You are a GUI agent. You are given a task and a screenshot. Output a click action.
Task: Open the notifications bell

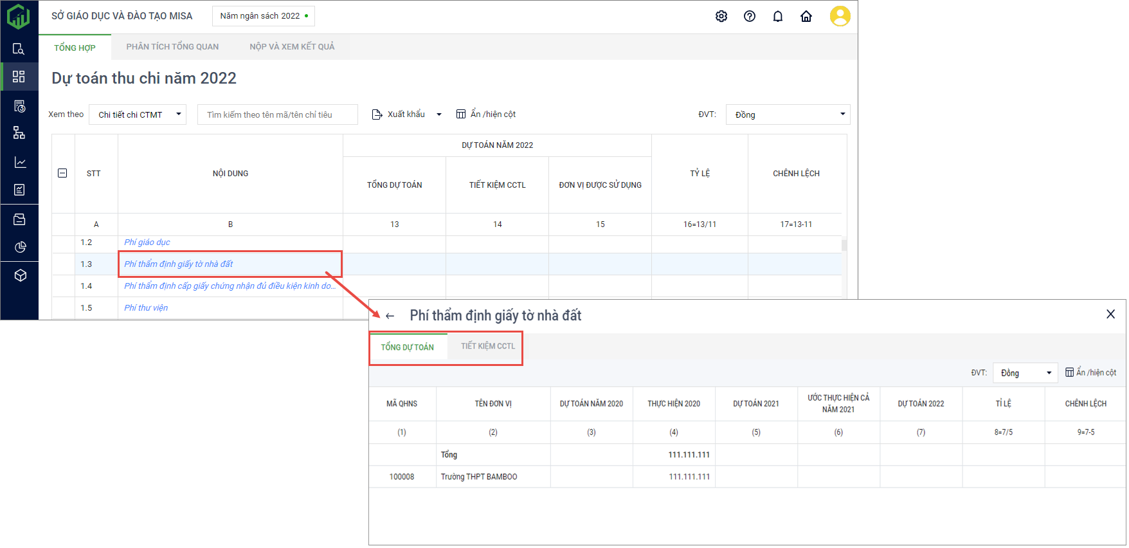click(x=777, y=16)
